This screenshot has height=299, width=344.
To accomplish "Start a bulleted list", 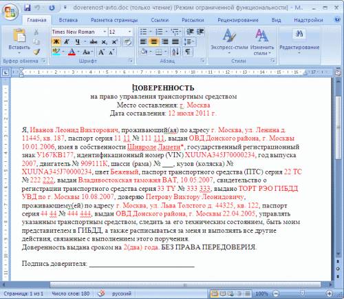I will 144,32.
